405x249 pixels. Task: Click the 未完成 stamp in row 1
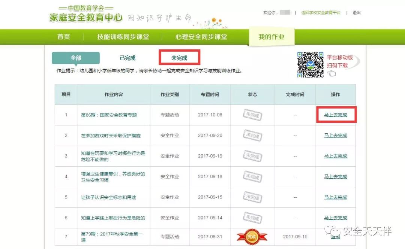point(252,115)
